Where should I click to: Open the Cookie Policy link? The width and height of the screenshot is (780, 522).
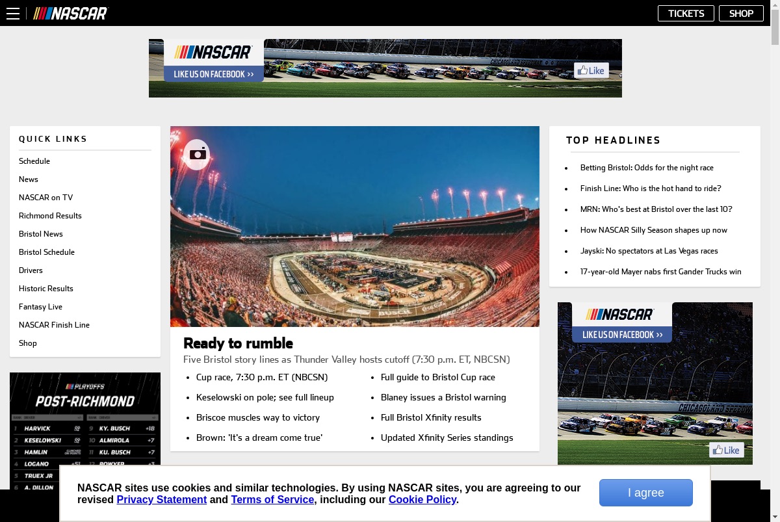pyautogui.click(x=422, y=499)
